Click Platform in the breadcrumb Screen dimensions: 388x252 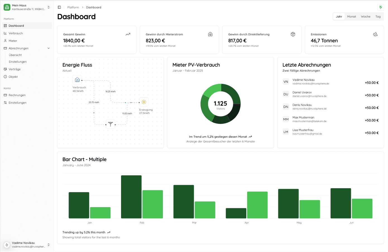73,7
